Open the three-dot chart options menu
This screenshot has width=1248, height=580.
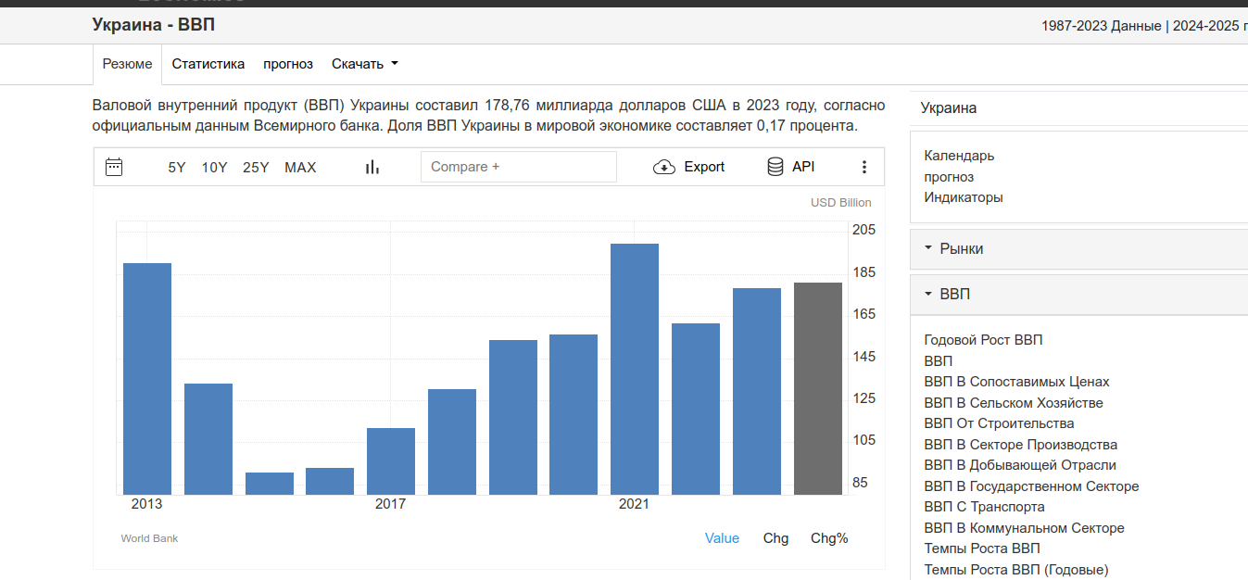[x=864, y=167]
